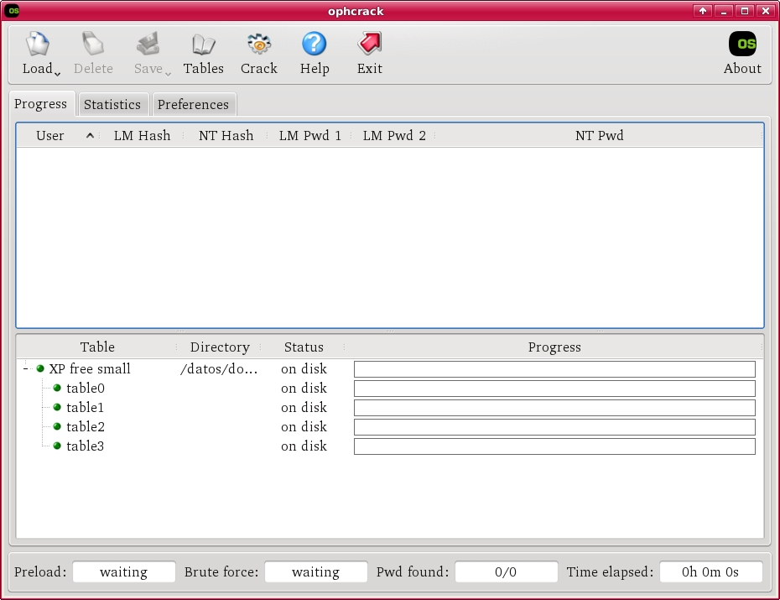Close the ophcrack window
This screenshot has height=600, width=780.
pos(766,11)
